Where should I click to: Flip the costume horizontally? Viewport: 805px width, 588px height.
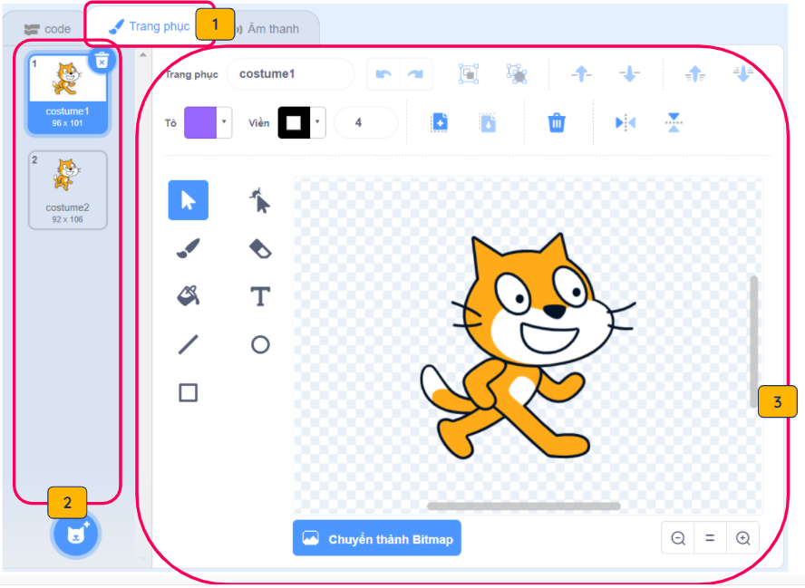click(x=626, y=122)
